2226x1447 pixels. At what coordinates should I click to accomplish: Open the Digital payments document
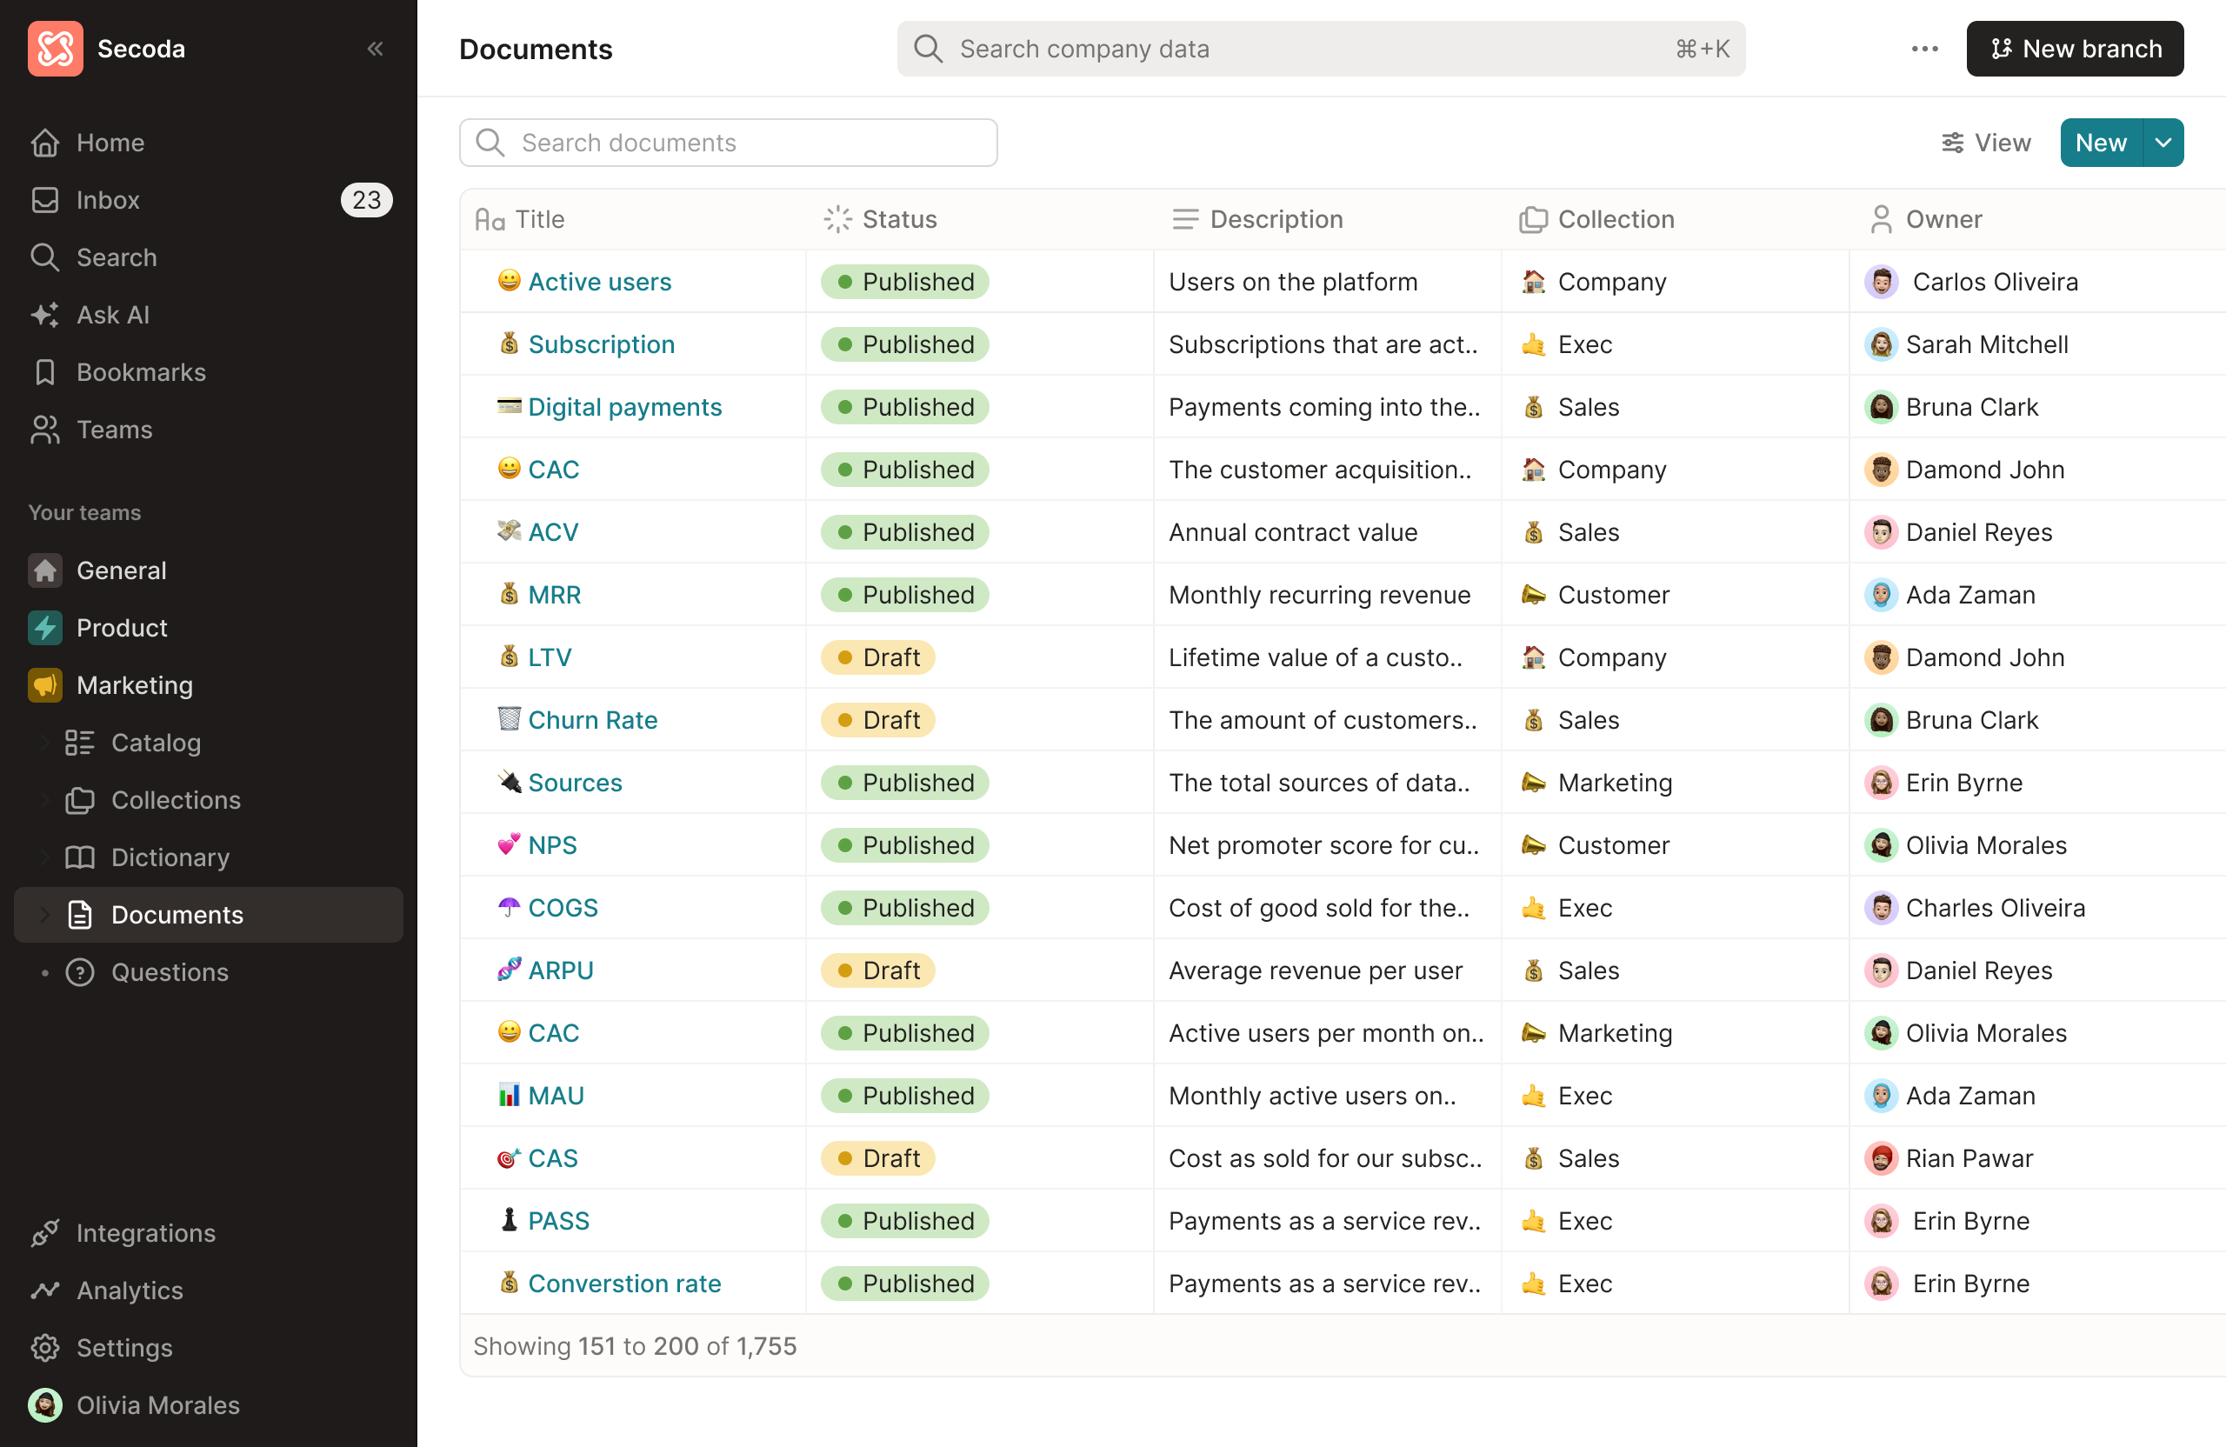(x=625, y=407)
